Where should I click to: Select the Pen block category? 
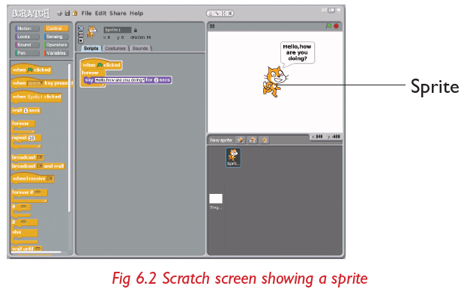click(x=27, y=53)
